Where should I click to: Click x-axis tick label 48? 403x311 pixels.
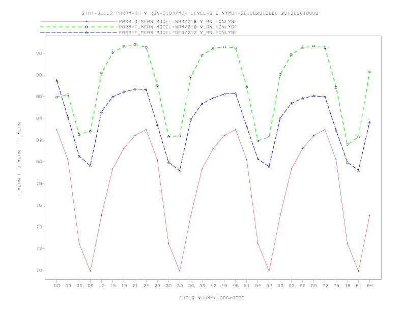236,286
